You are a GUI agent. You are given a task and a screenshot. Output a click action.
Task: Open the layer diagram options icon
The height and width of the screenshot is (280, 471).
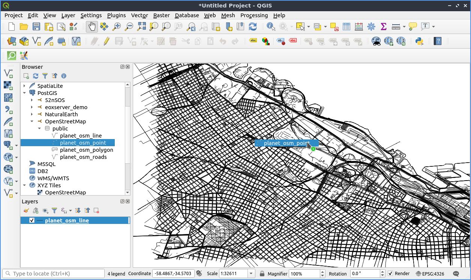tap(265, 41)
